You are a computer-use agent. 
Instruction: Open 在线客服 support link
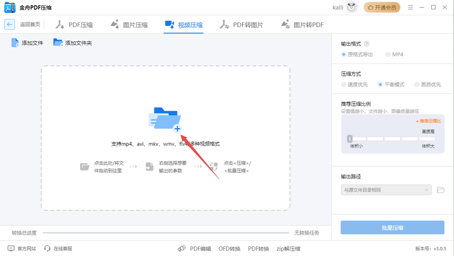(58, 249)
